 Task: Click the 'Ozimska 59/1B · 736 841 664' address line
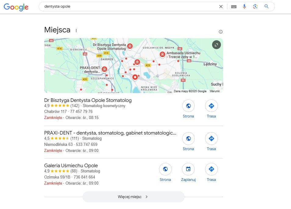[x=69, y=177]
